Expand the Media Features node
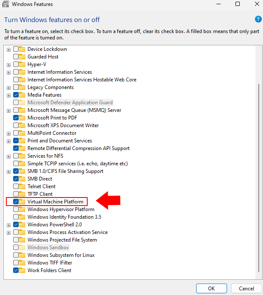263x295 pixels. [8, 95]
